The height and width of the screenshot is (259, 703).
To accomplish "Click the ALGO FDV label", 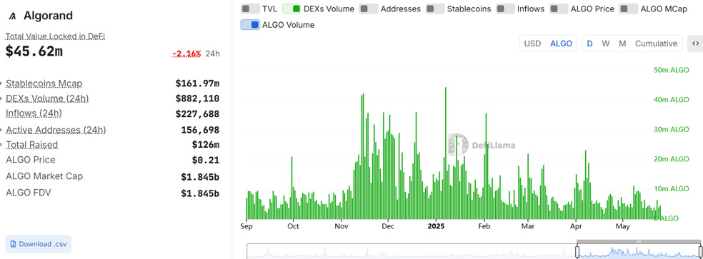I will click(29, 193).
